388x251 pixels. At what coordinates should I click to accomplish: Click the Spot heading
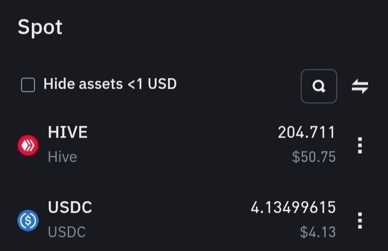40,27
